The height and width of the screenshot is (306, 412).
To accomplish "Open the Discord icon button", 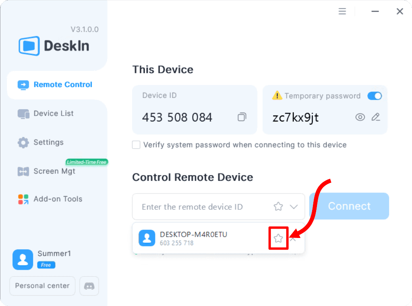I will coord(89,286).
